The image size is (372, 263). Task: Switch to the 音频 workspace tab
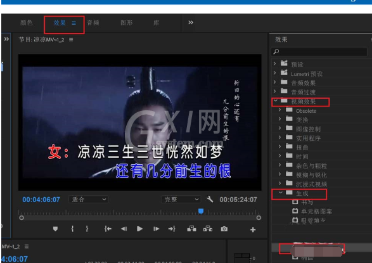(93, 23)
